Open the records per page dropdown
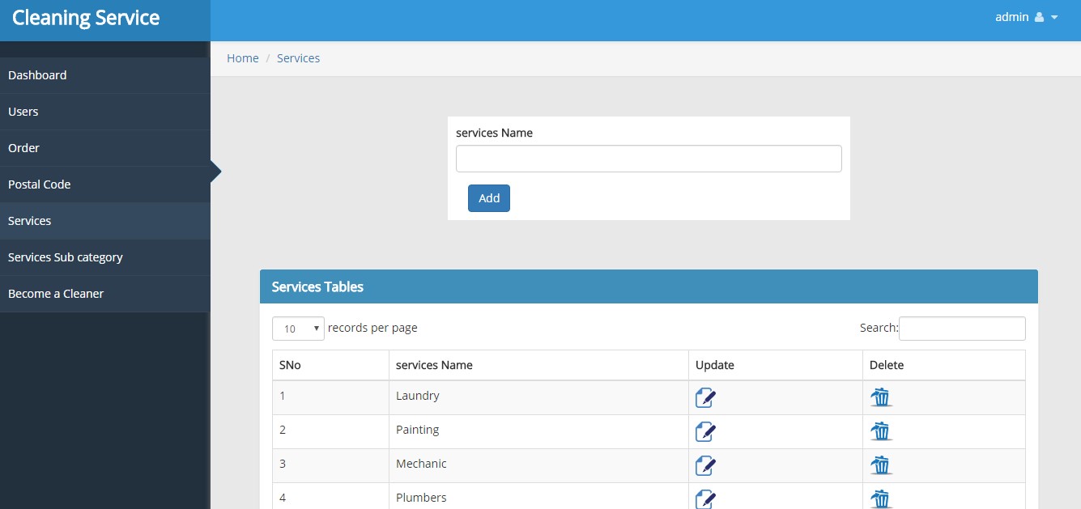1081x509 pixels. pyautogui.click(x=298, y=328)
